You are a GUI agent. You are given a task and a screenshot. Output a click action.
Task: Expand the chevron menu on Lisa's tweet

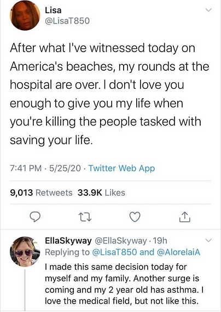coord(208,10)
